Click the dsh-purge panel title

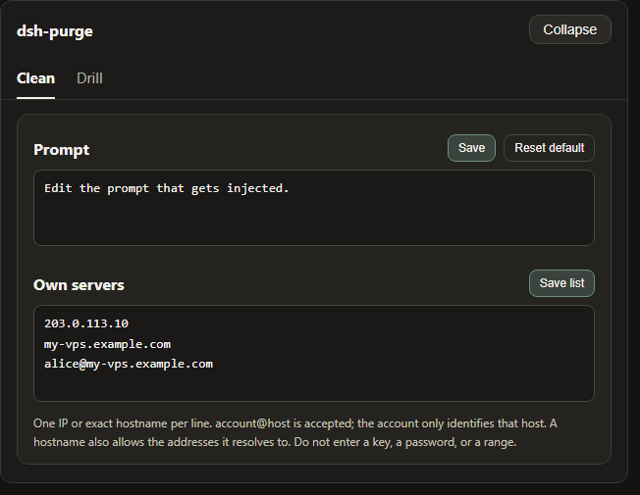click(x=55, y=31)
